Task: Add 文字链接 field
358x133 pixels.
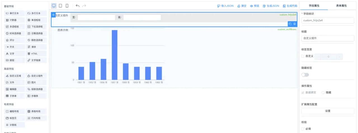Action: (x=36, y=60)
